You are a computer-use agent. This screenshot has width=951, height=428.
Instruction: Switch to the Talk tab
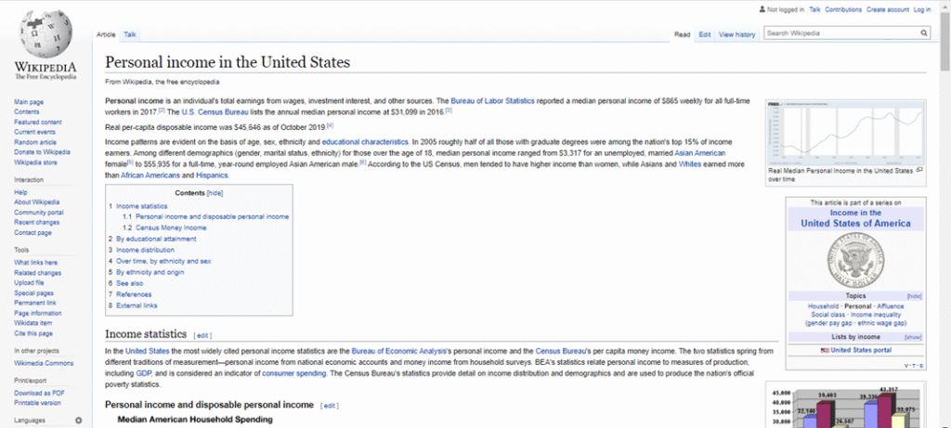(x=130, y=34)
